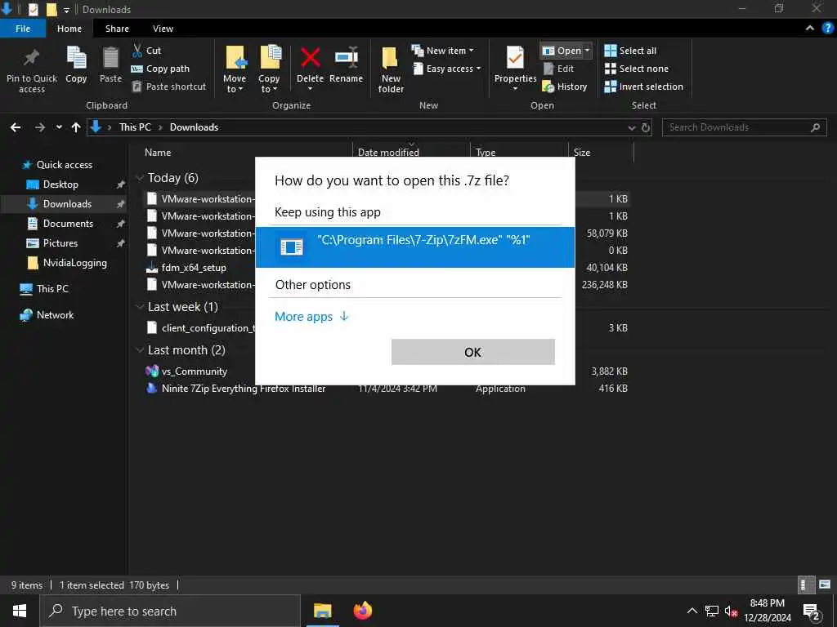The height and width of the screenshot is (627, 837).
Task: Choose the 7zFM.exe app option
Action: click(414, 247)
